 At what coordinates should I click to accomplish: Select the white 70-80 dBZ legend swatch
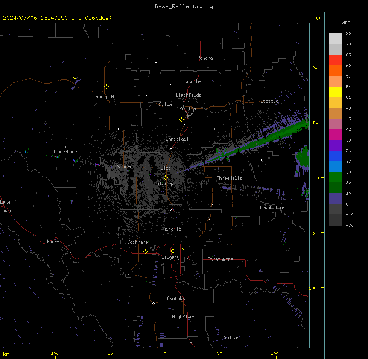coord(336,39)
